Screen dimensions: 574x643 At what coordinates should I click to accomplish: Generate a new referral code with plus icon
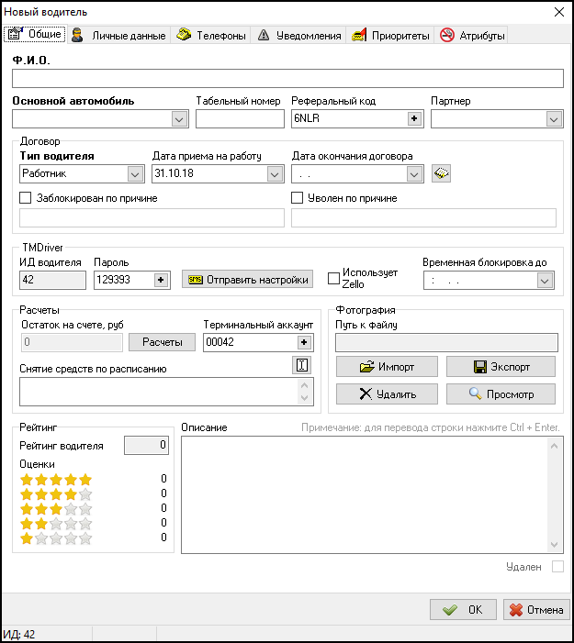click(413, 118)
